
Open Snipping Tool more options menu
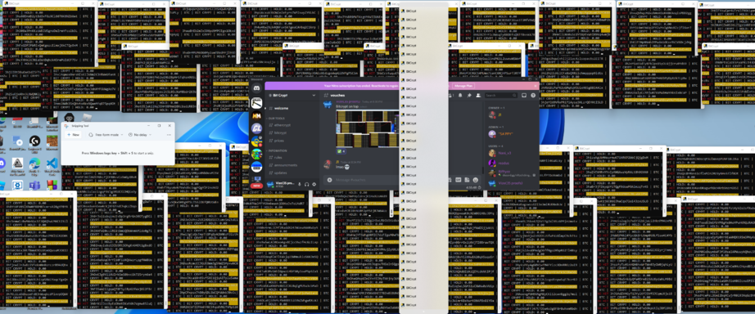(x=169, y=135)
